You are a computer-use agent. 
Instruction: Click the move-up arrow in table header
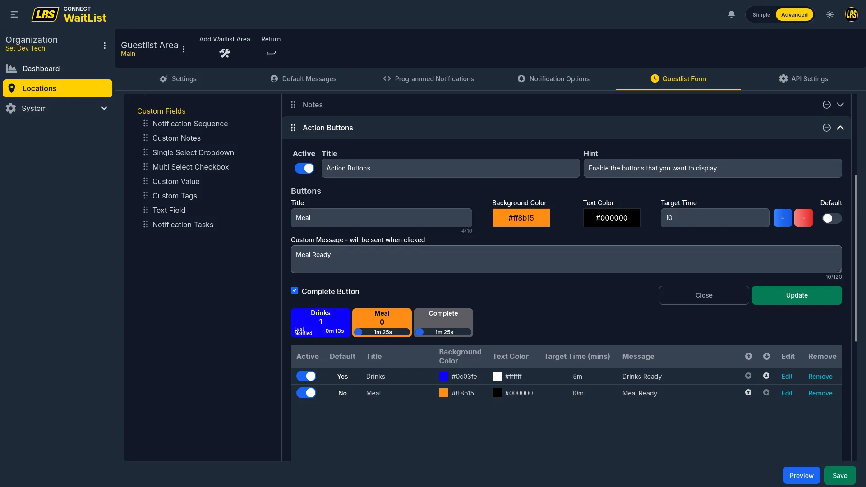tap(749, 356)
